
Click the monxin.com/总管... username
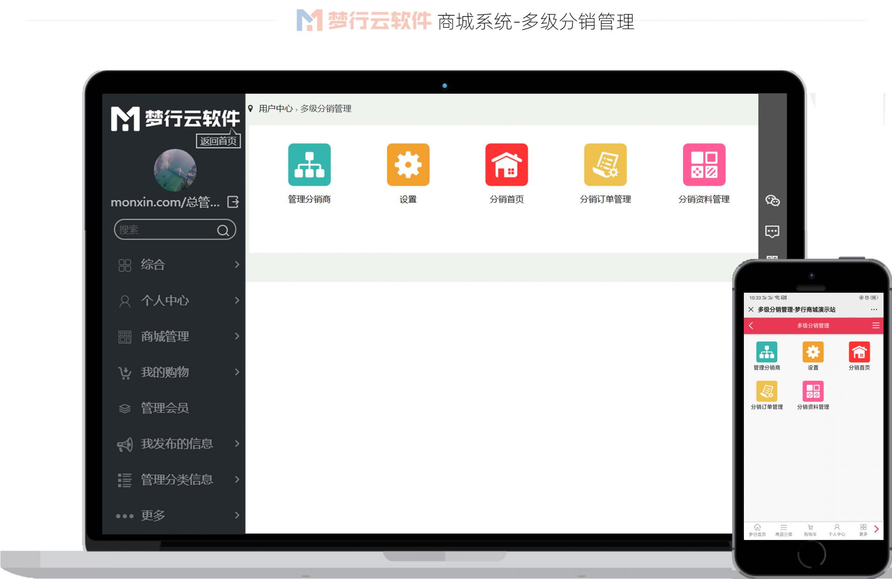[x=165, y=202]
